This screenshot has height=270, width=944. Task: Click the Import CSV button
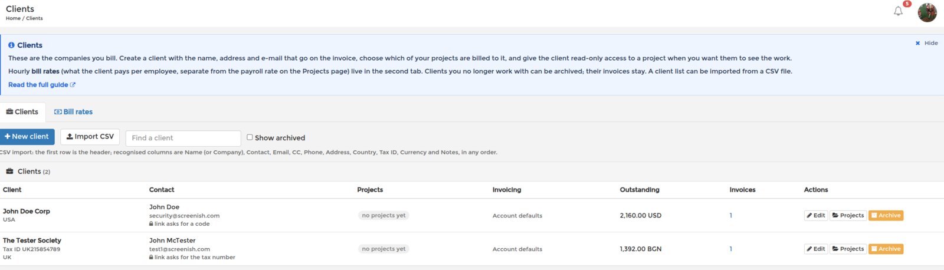click(x=90, y=137)
